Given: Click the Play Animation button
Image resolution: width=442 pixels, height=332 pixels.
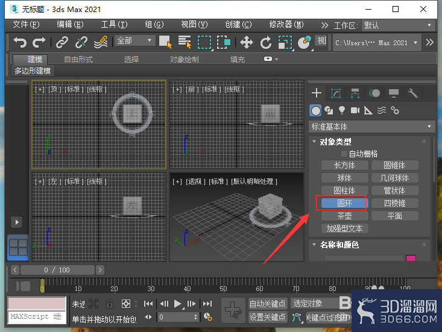Looking at the screenshot, I should pyautogui.click(x=178, y=304).
